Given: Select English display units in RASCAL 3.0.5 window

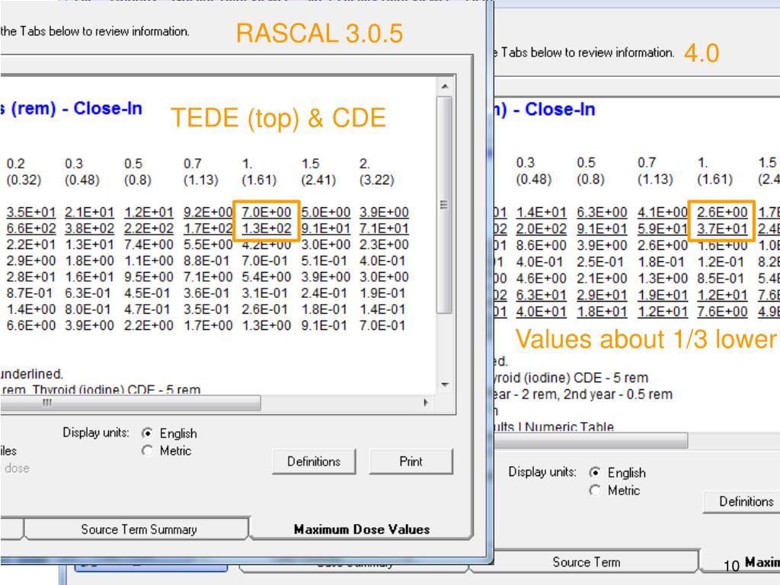Looking at the screenshot, I should [147, 433].
